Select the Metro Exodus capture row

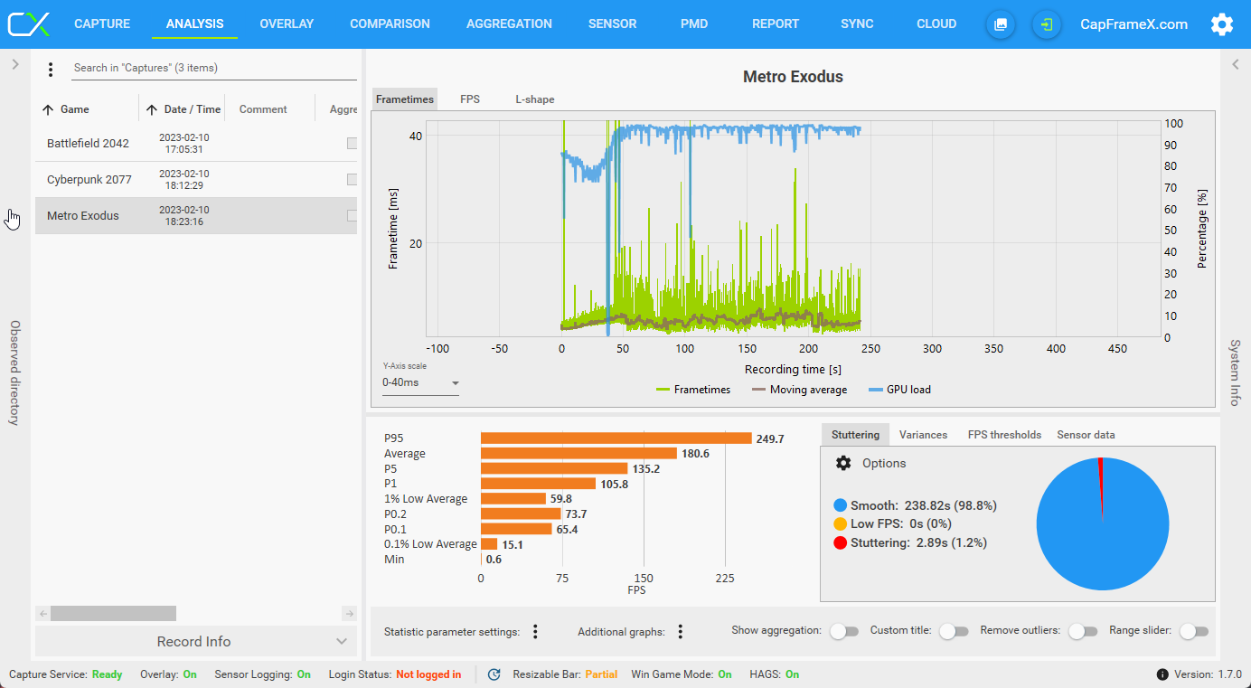pyautogui.click(x=196, y=216)
